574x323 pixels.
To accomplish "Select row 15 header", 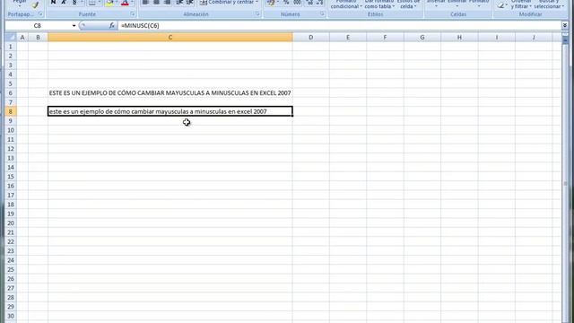I will tap(11, 177).
